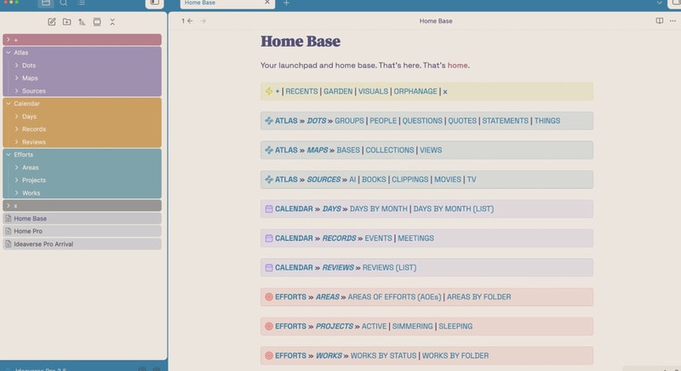
Task: Open the search pane magnifier icon
Action: 63,3
